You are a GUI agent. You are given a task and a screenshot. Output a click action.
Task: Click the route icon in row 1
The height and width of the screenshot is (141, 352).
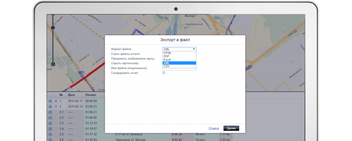[50, 101]
